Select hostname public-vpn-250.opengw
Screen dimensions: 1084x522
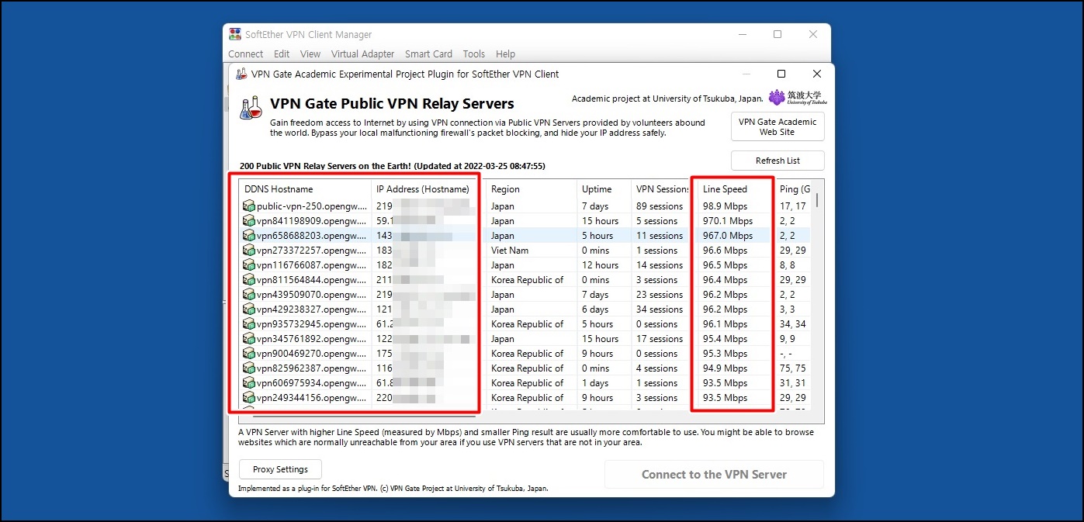coord(311,206)
